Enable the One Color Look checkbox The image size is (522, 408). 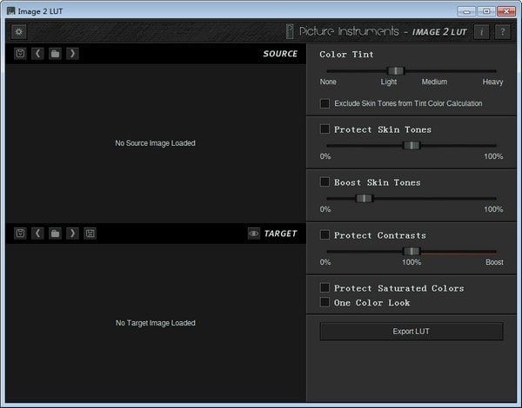pyautogui.click(x=325, y=302)
